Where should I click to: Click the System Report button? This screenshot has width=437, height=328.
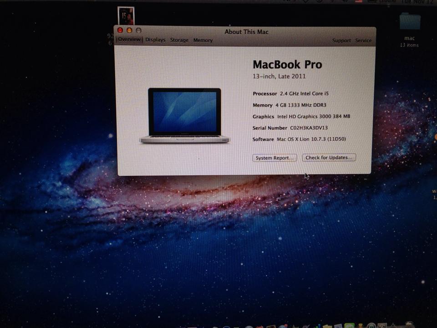point(274,158)
